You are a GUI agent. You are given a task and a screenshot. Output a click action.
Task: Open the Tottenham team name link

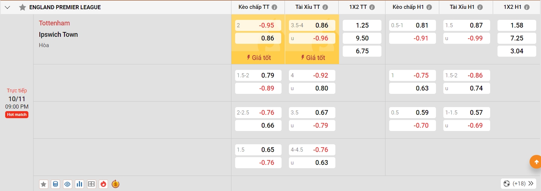[54, 23]
